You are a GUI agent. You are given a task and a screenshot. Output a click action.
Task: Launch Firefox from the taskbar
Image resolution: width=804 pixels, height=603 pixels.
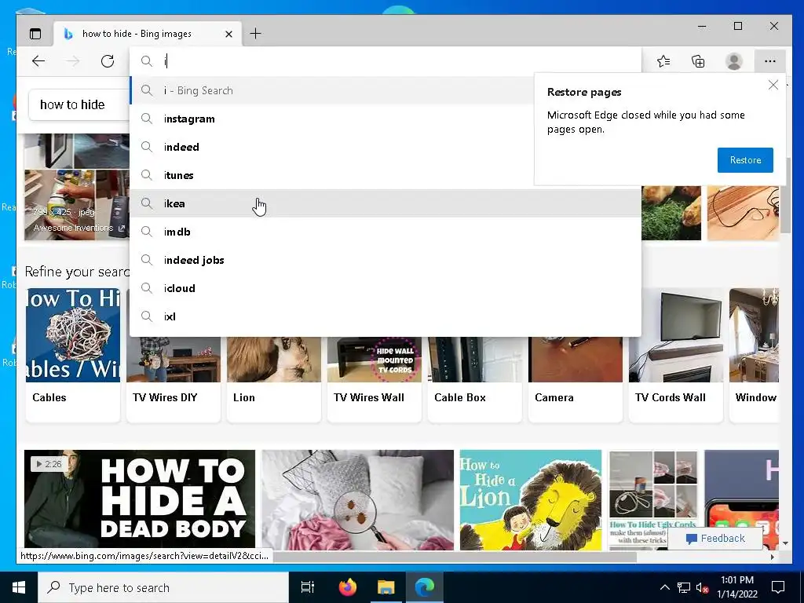pyautogui.click(x=348, y=587)
